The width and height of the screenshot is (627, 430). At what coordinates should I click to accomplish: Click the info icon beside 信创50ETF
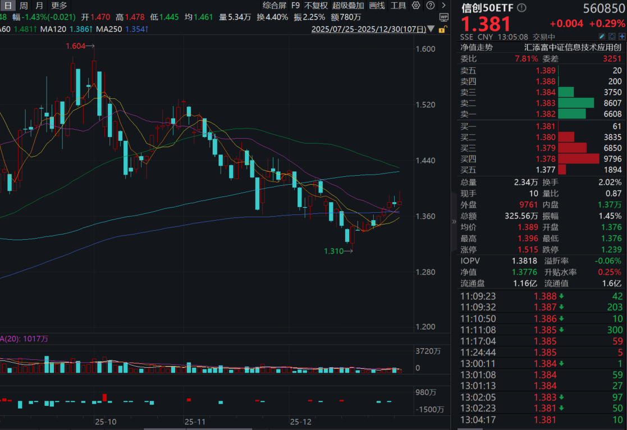(522, 8)
